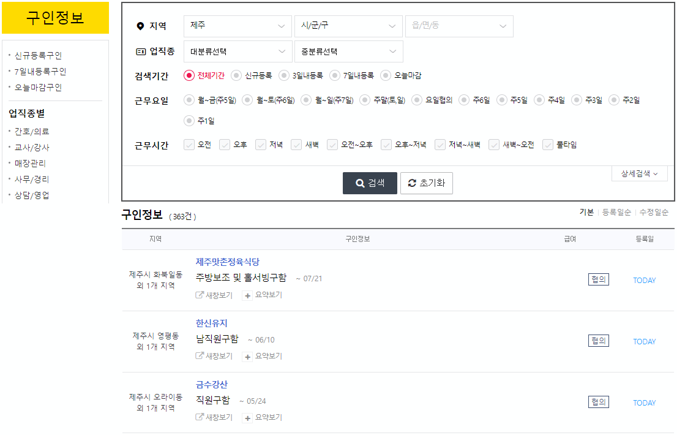Open the 대분류선택 job category dropdown

tap(238, 51)
